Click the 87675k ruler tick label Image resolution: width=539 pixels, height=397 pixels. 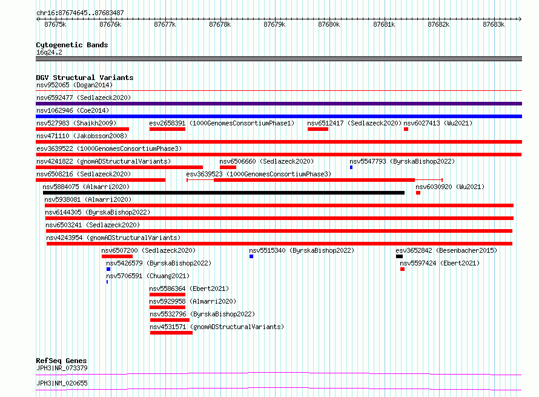55,24
